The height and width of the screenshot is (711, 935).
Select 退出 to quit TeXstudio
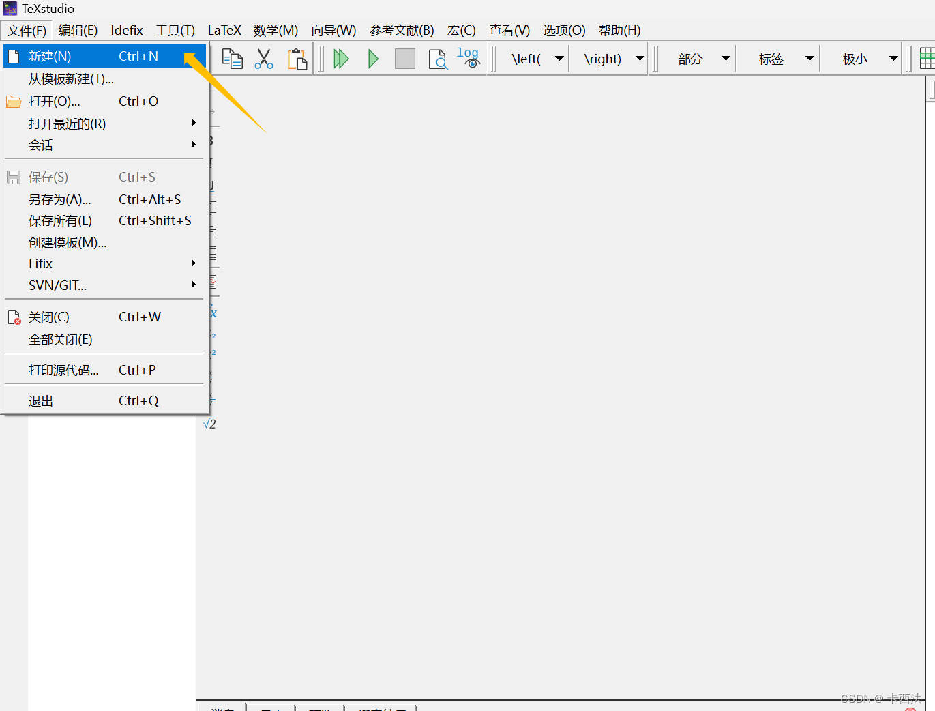104,401
